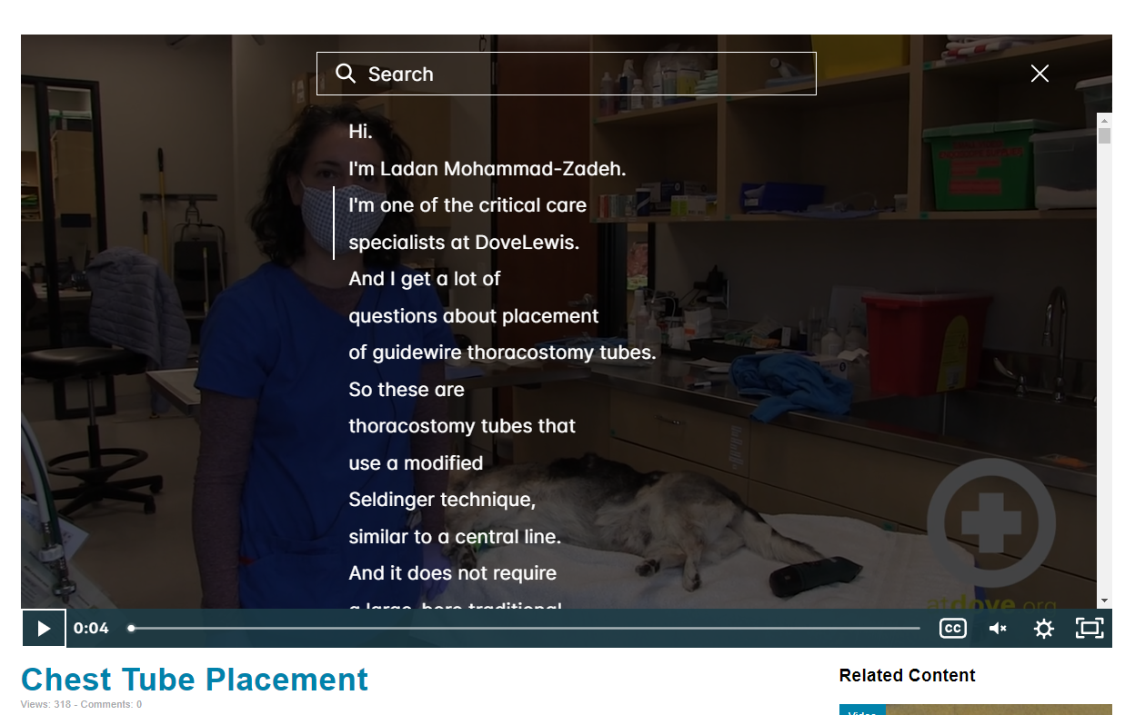
Task: Jump to line "I'm Ladan Mohammad-Zadeh."
Action: 487,169
